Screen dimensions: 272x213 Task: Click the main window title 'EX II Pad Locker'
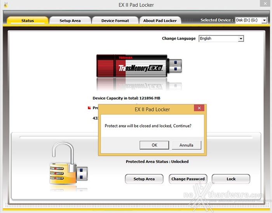point(136,5)
